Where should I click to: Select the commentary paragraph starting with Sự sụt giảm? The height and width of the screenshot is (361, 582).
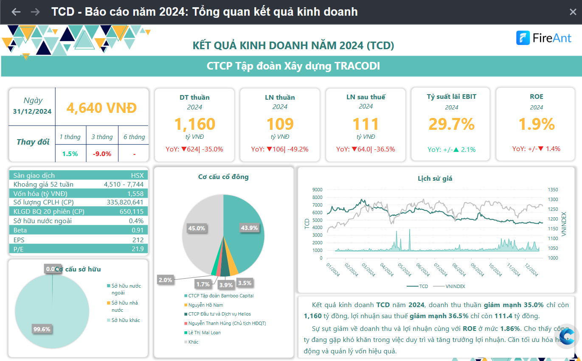(436, 340)
